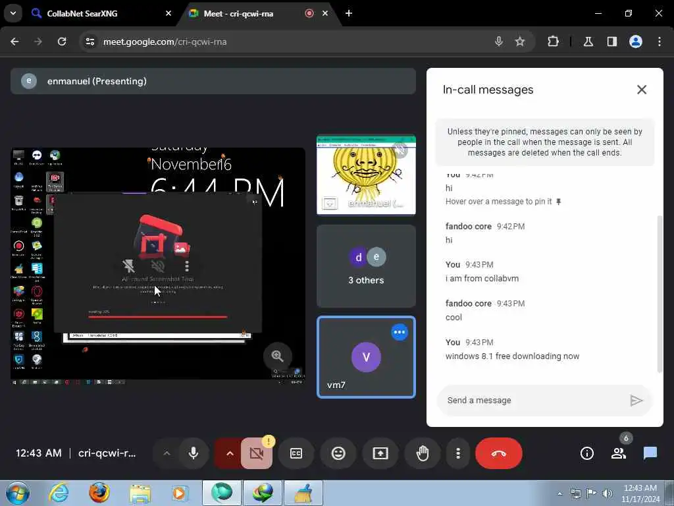674x506 pixels.
Task: Click 'windows 8.1 free downloading now' message
Action: pyautogui.click(x=512, y=356)
